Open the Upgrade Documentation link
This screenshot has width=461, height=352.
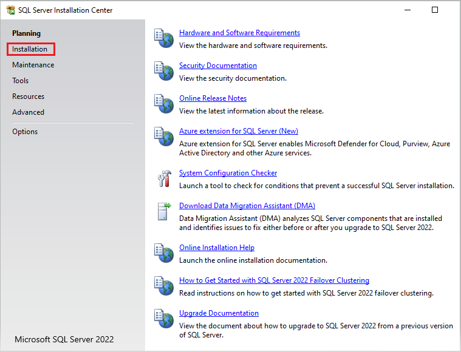point(219,313)
